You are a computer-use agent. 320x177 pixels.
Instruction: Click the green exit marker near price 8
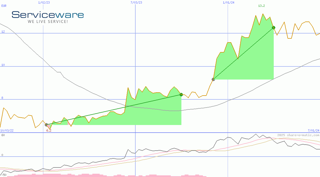[x=181, y=94]
